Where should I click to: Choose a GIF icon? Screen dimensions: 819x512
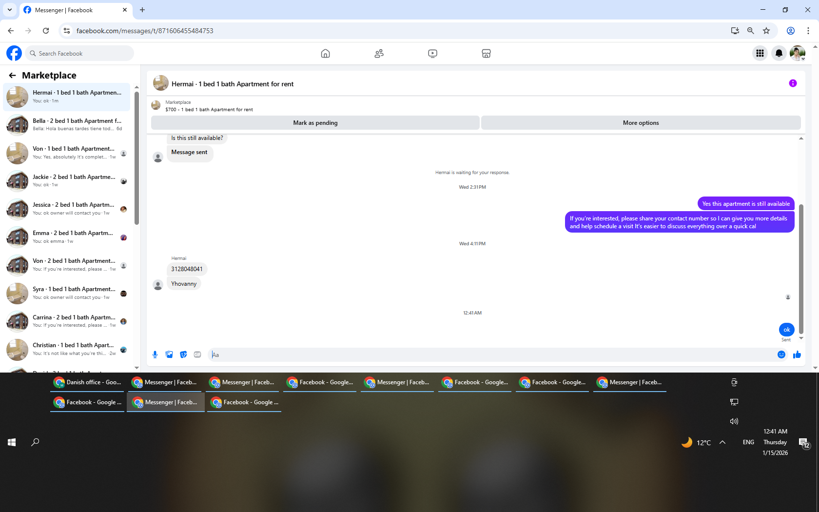click(x=197, y=354)
